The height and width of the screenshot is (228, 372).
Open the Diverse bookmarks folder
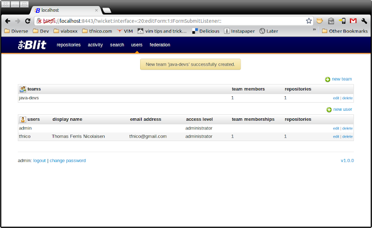pyautogui.click(x=16, y=31)
